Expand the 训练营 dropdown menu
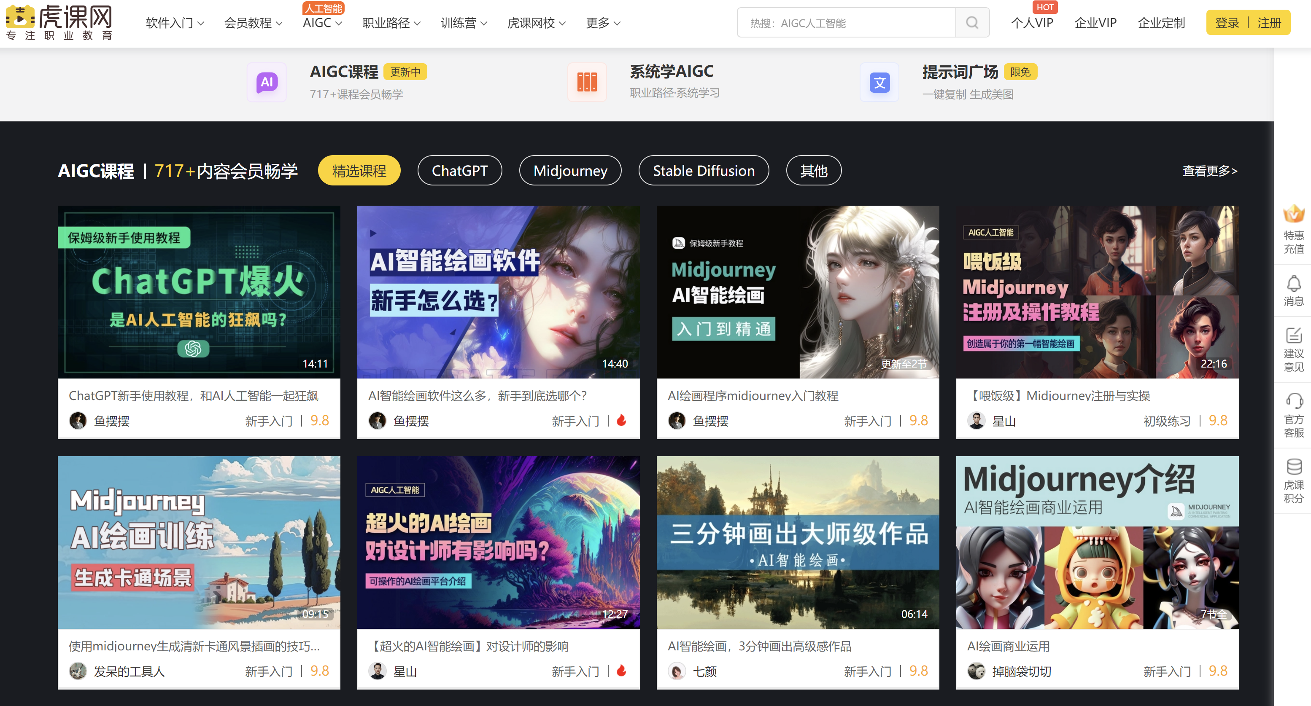The image size is (1311, 706). [464, 23]
